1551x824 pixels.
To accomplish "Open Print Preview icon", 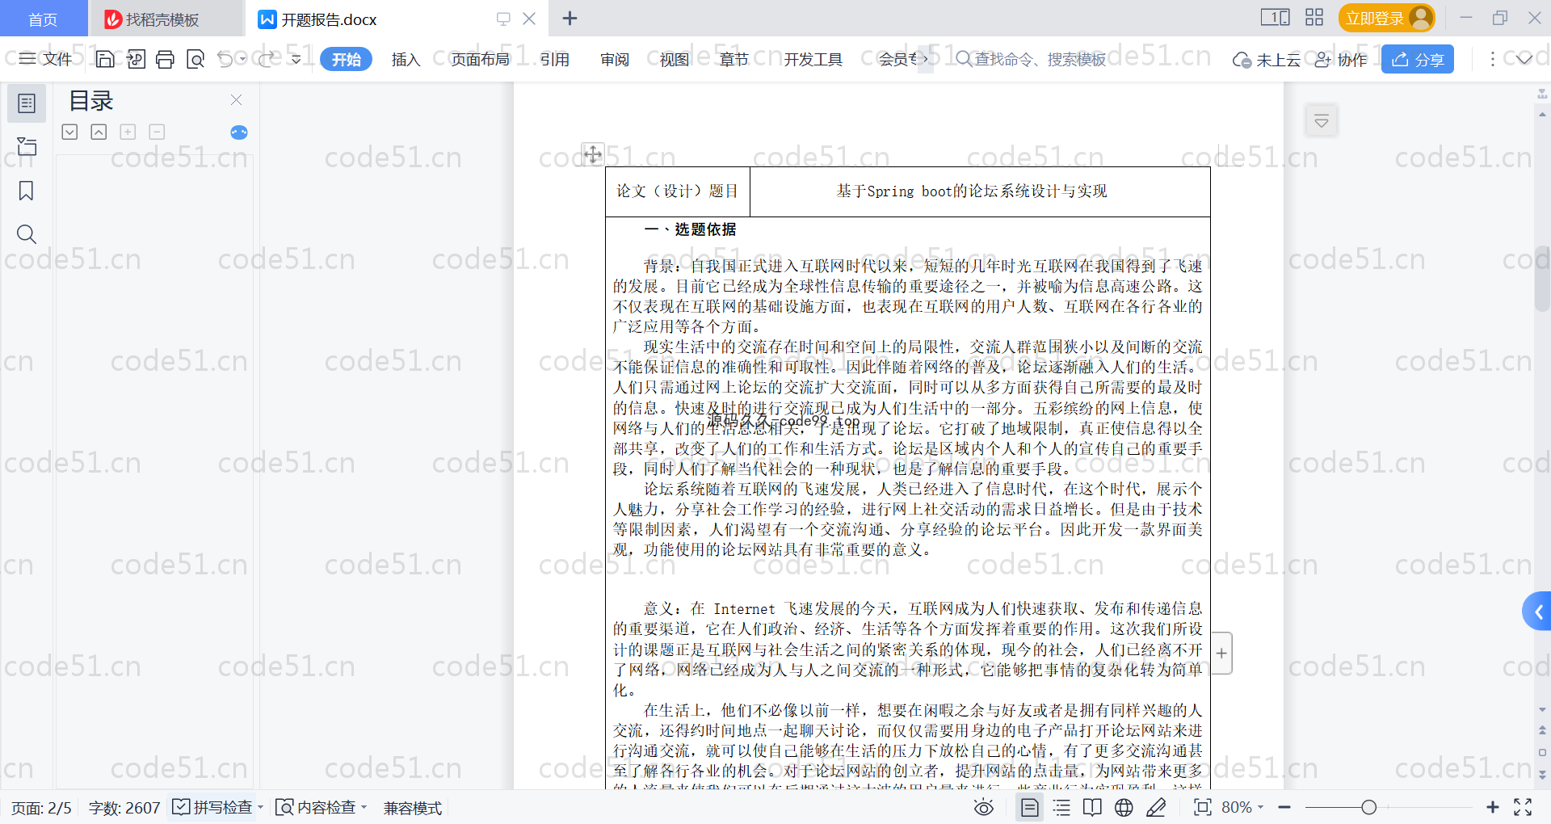I will [195, 59].
